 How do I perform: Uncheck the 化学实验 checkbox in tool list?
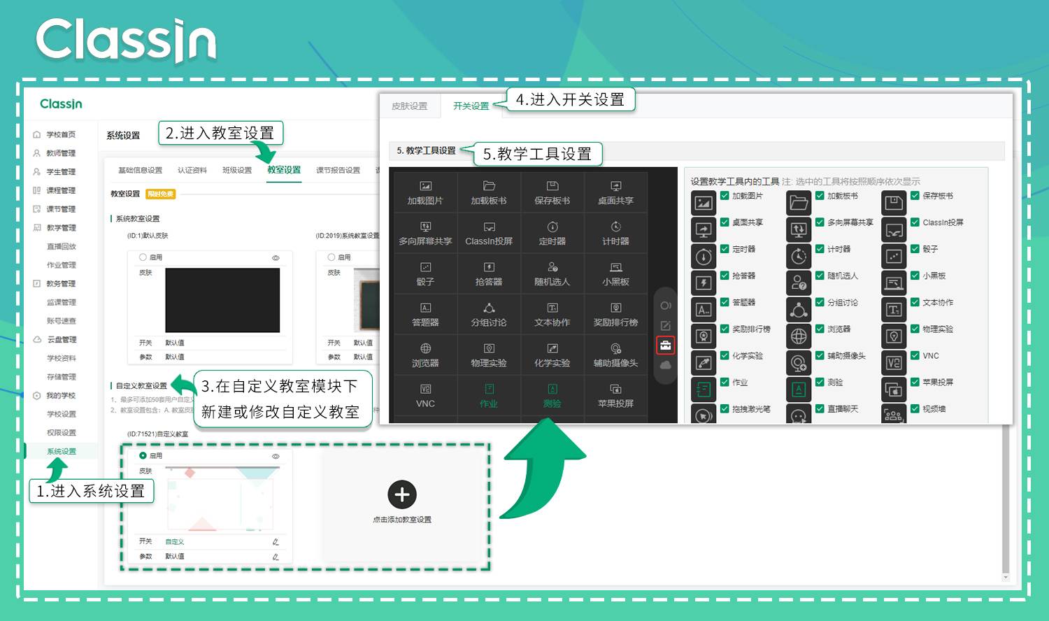click(725, 355)
